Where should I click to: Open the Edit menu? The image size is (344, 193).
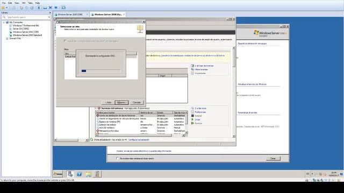[x=10, y=3]
